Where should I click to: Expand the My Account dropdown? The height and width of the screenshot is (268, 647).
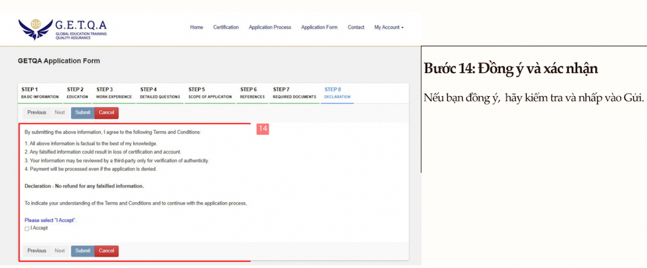[x=389, y=28]
